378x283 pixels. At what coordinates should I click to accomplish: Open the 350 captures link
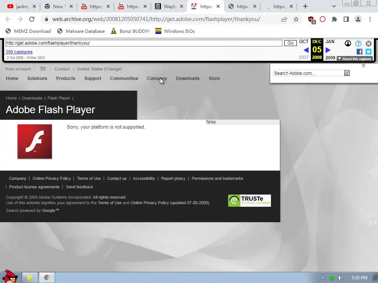(x=19, y=52)
